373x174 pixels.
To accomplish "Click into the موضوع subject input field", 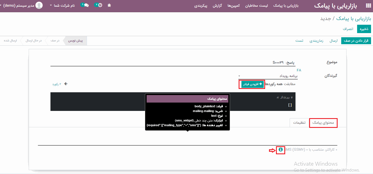I will pos(172,62).
